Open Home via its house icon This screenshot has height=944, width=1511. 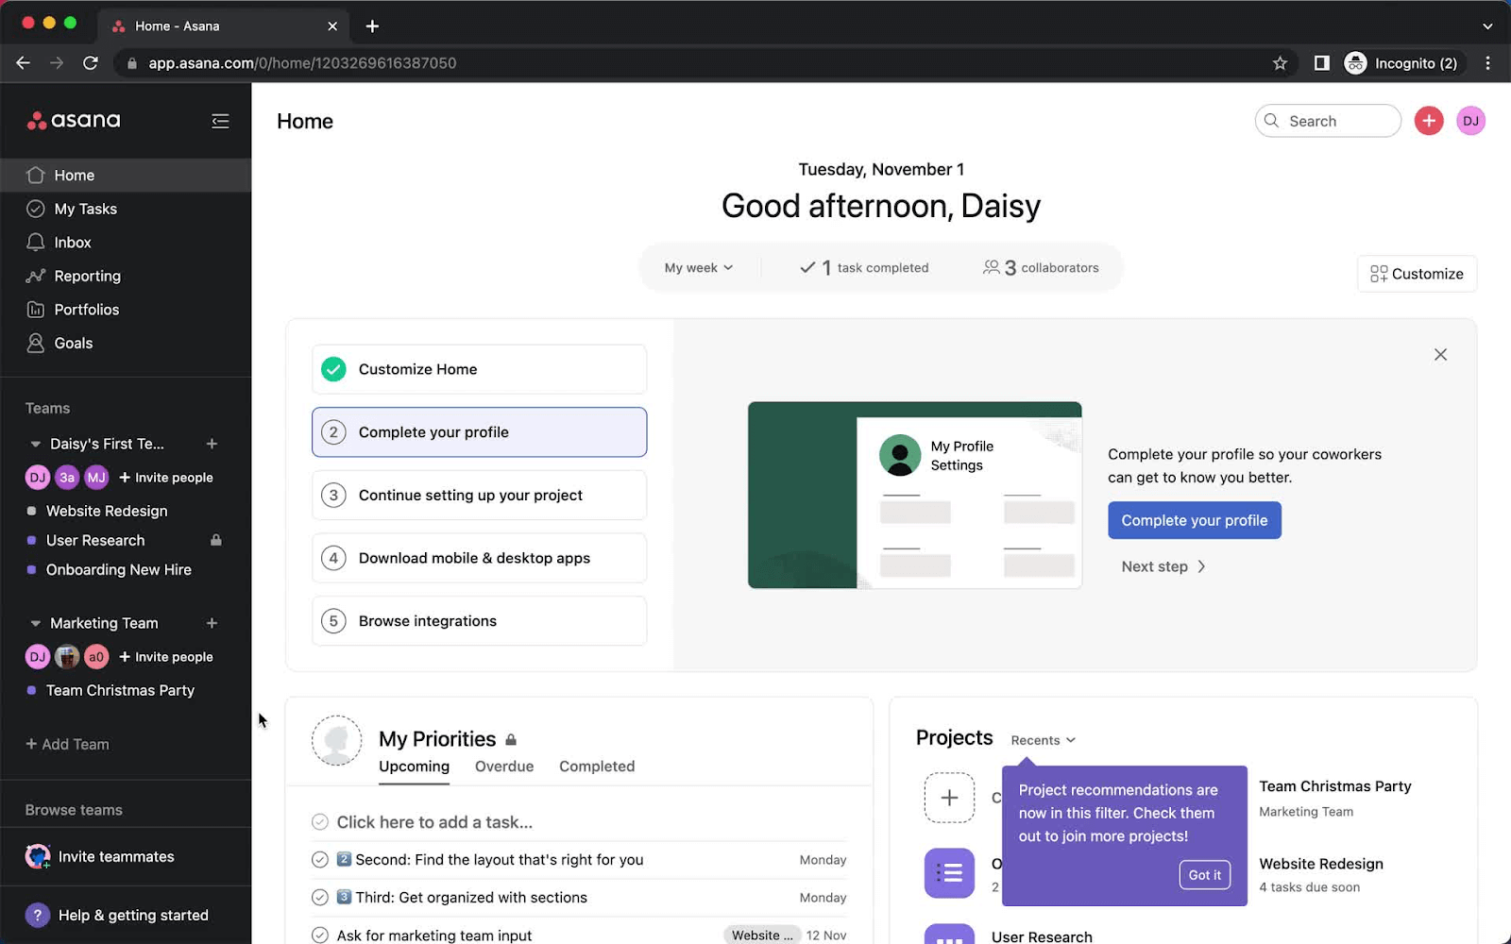tap(36, 175)
